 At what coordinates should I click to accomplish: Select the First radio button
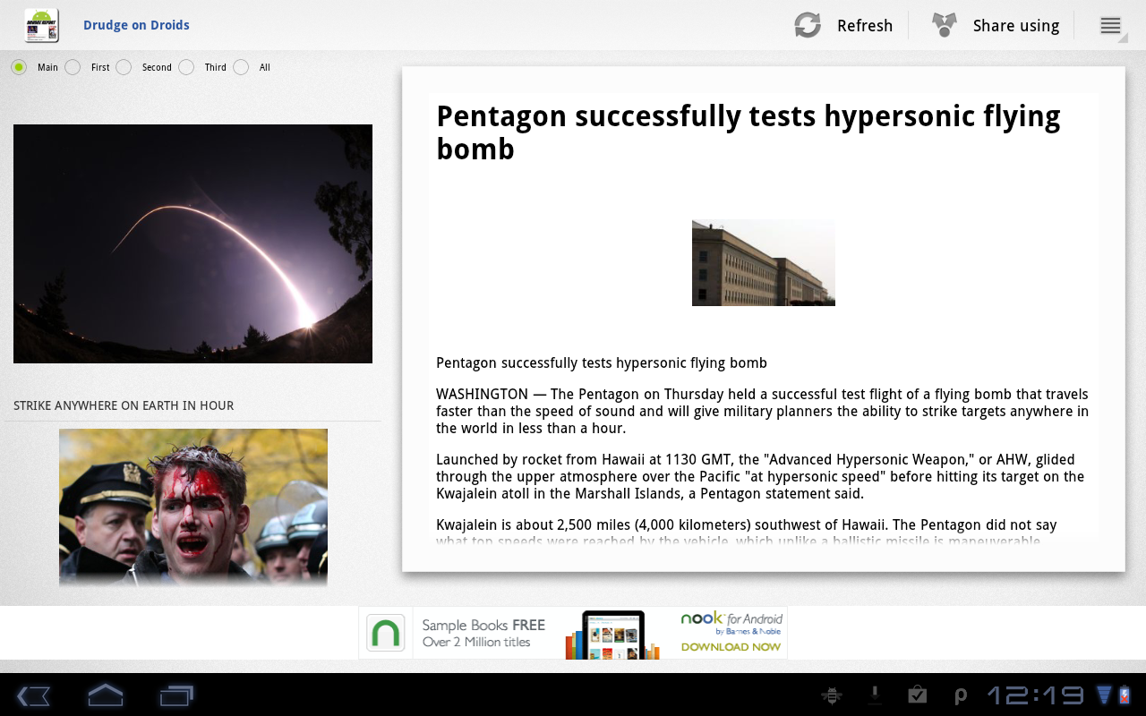73,67
